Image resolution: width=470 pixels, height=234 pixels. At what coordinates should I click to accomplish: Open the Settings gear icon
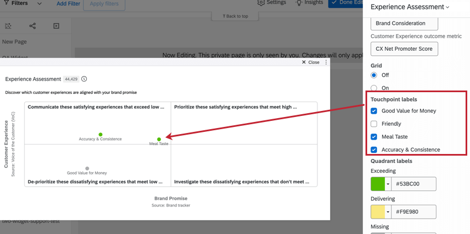coord(261,2)
